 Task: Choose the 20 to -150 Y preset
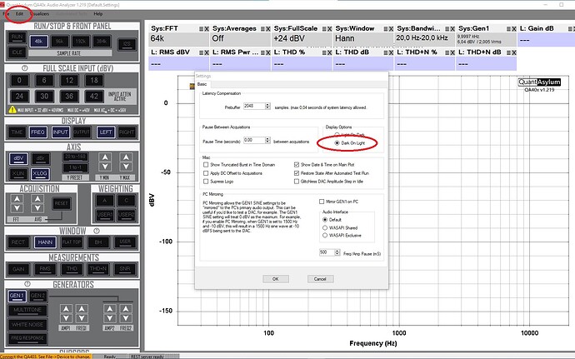point(75,157)
